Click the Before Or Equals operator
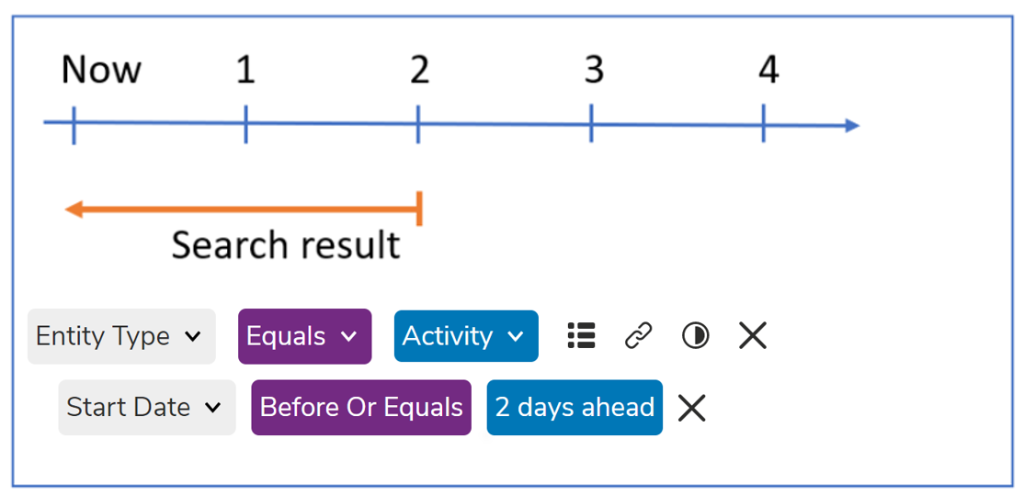This screenshot has width=1024, height=495. 361,408
